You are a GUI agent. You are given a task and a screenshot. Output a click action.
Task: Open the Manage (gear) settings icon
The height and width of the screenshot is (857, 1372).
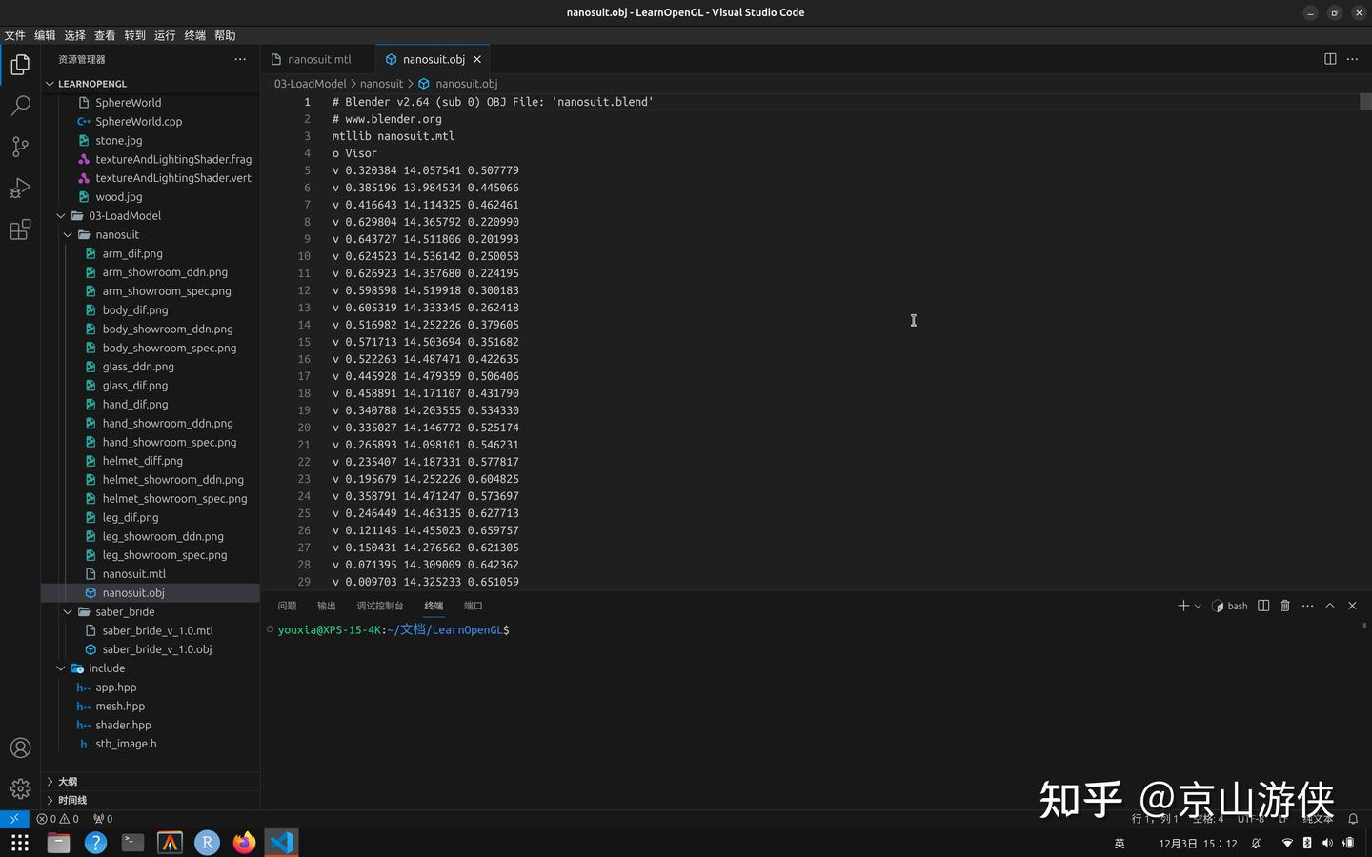(21, 788)
